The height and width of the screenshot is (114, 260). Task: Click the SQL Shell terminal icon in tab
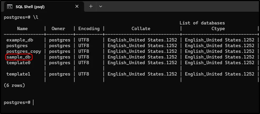pyautogui.click(x=9, y=7)
